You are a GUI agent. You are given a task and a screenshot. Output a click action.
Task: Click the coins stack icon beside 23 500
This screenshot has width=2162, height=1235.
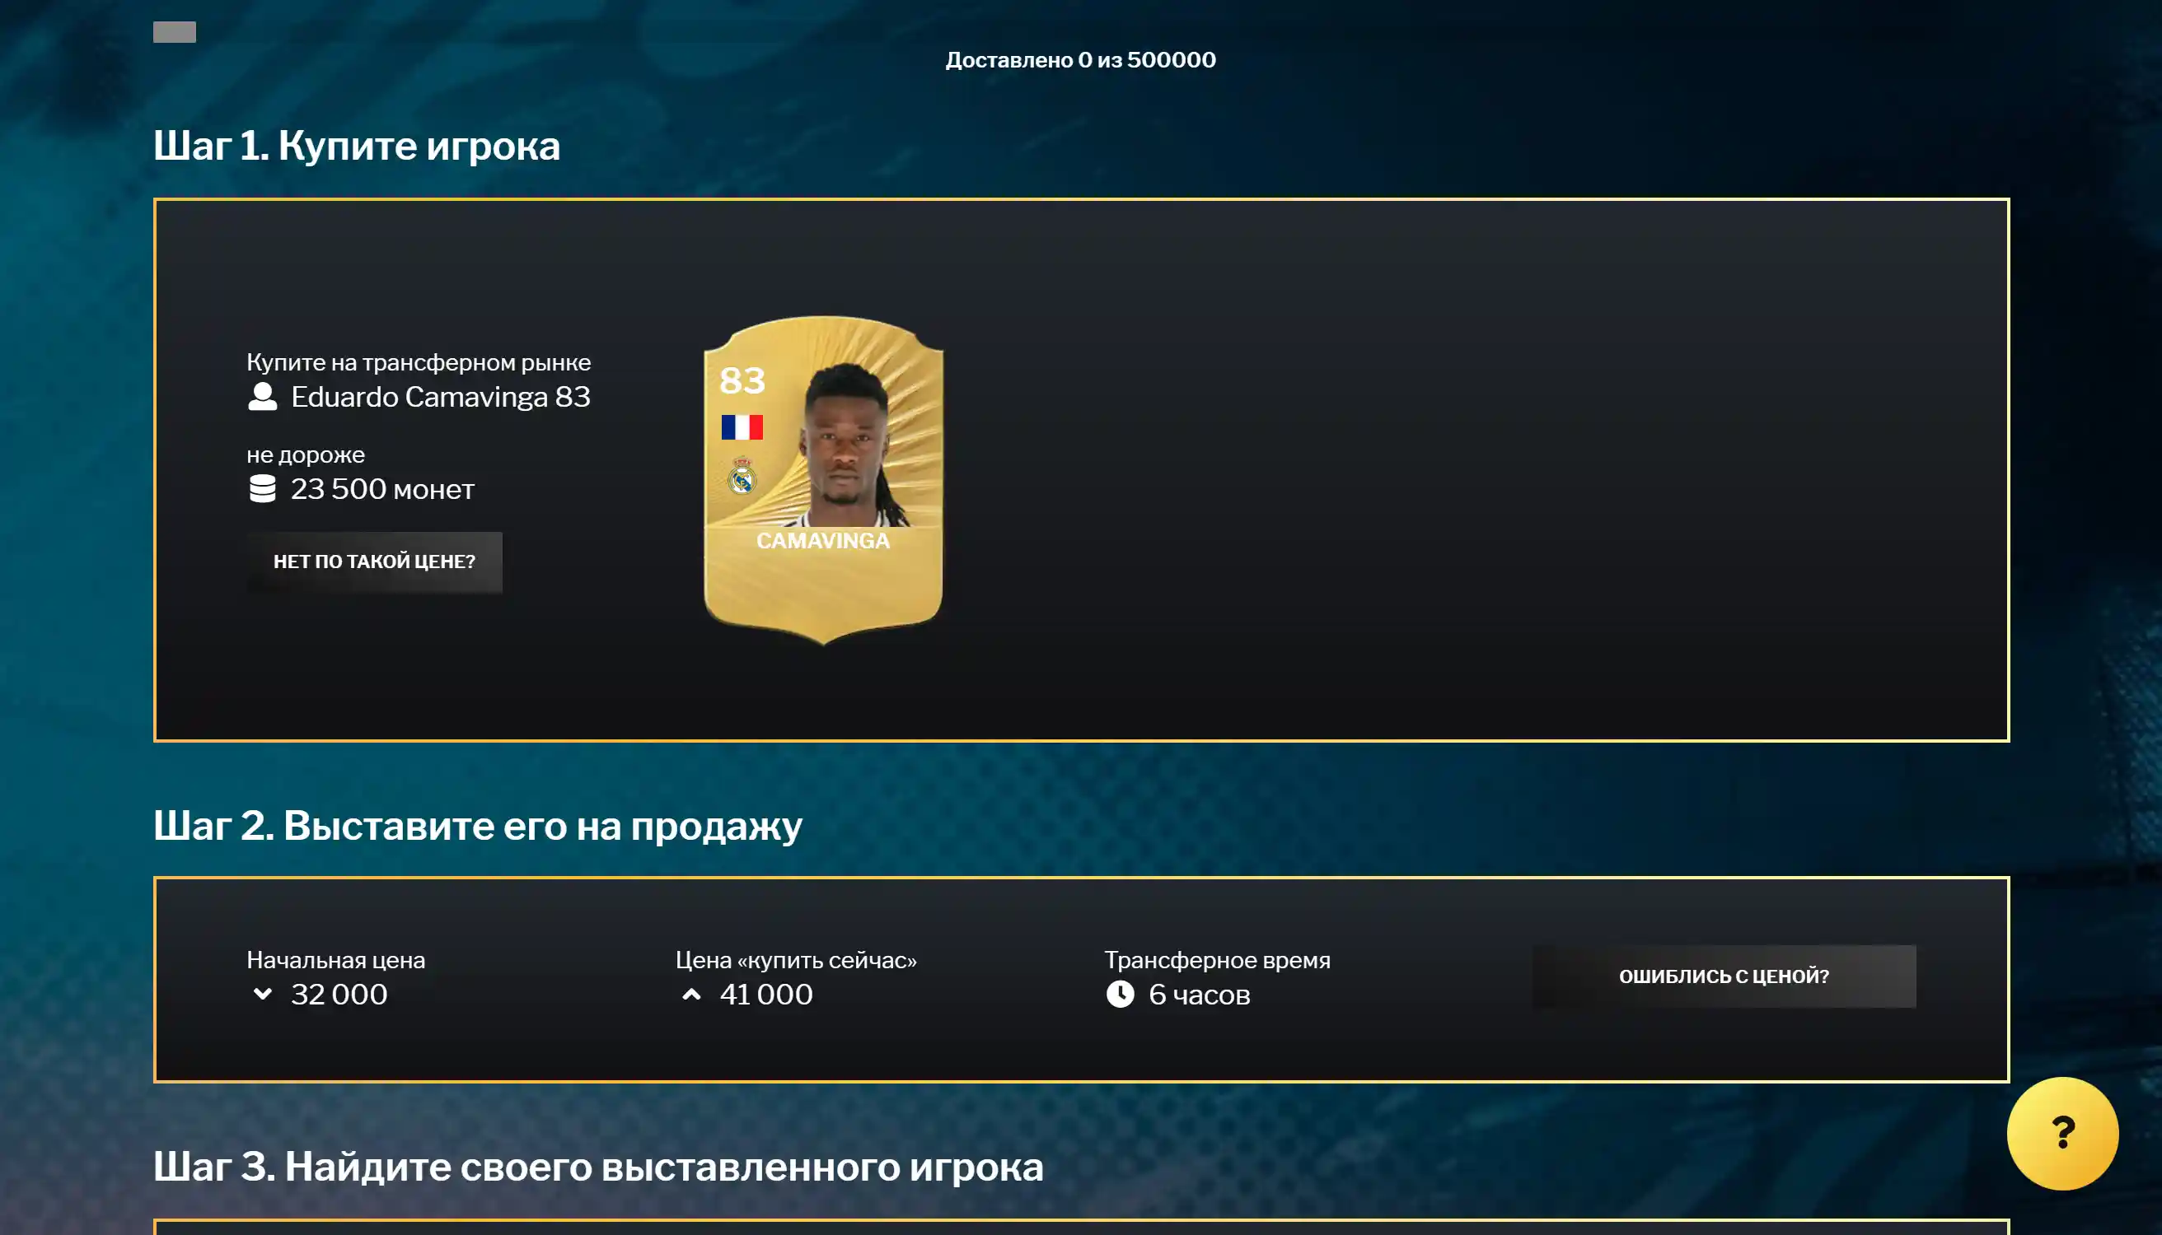262,488
